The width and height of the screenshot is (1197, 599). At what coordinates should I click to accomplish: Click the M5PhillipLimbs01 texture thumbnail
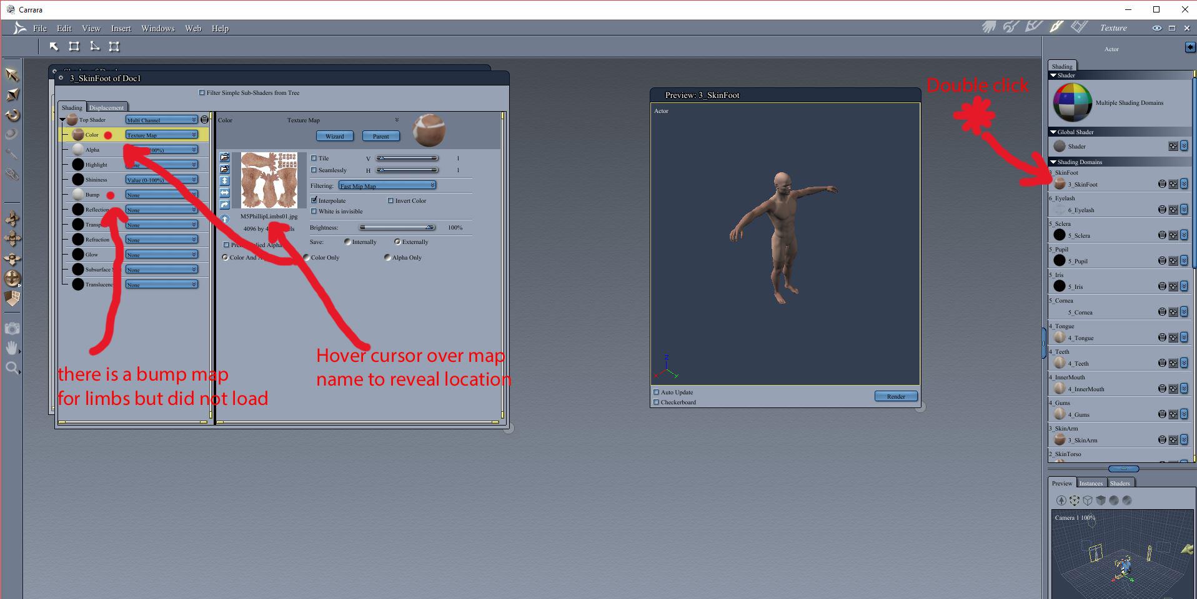tap(269, 180)
